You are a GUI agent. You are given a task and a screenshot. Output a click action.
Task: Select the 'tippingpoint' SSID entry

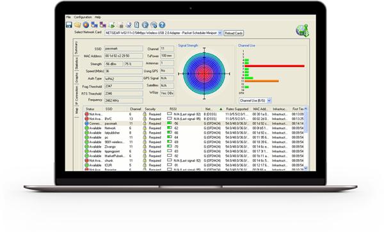[112, 151]
